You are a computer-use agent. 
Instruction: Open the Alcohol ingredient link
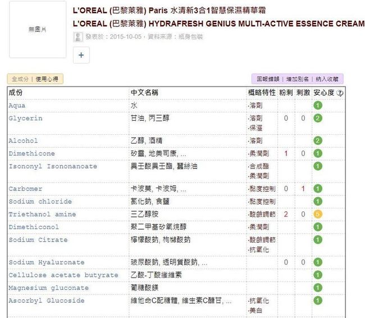point(23,140)
